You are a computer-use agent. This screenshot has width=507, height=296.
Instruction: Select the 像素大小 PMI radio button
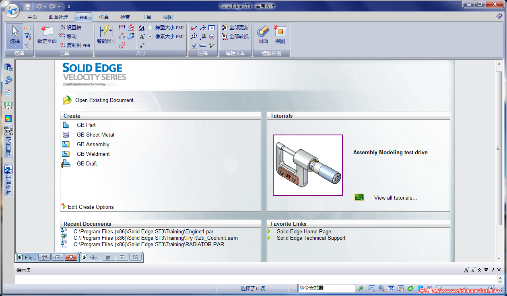(x=150, y=37)
